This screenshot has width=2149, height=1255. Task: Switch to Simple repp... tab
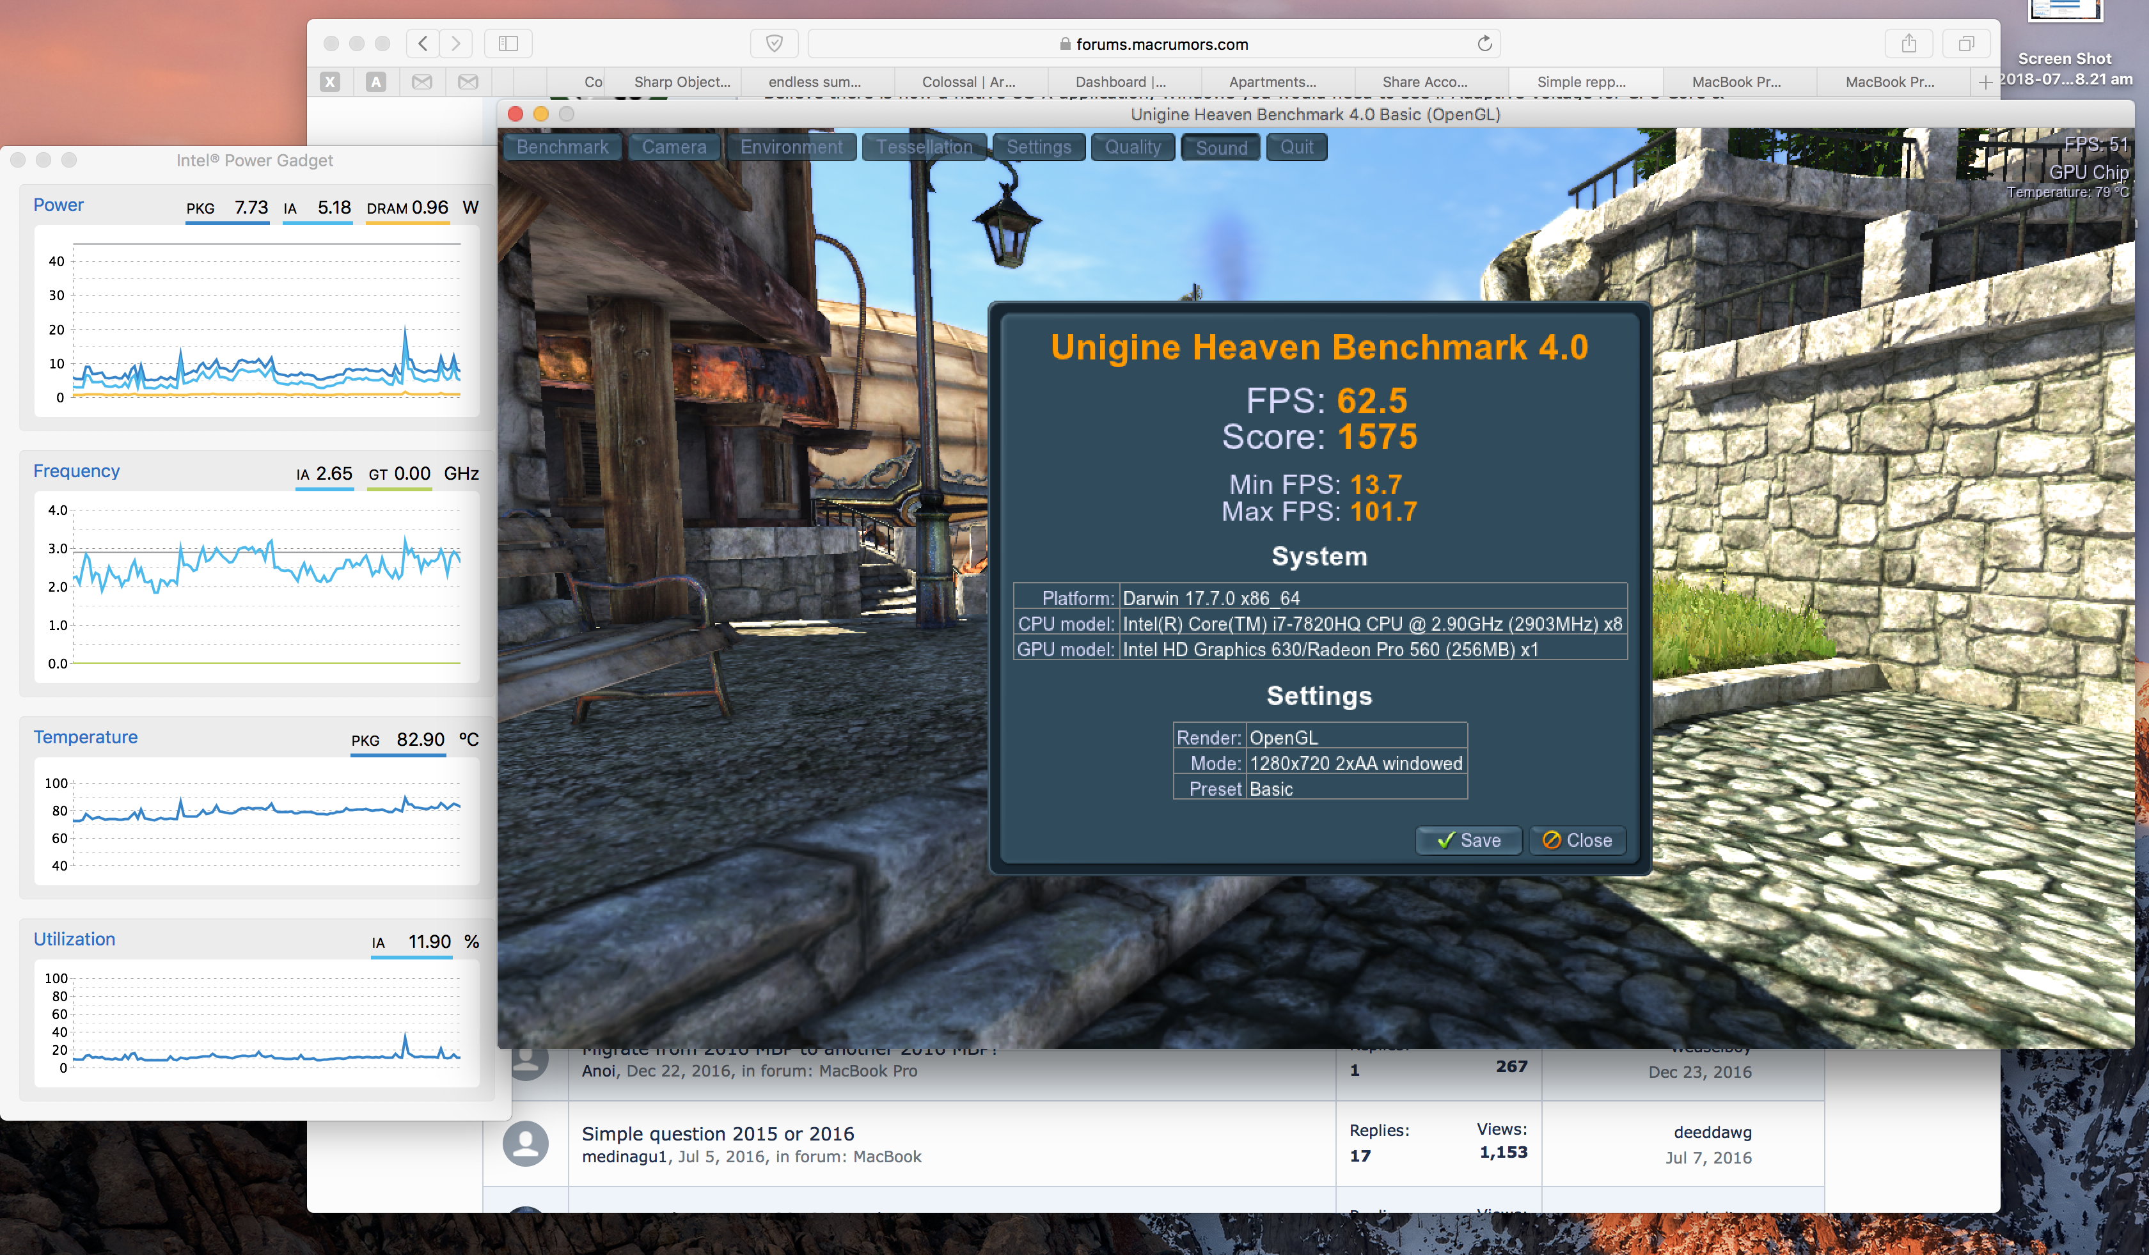tap(1582, 82)
